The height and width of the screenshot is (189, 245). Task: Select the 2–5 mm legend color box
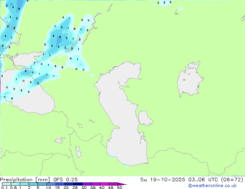[x=33, y=184]
